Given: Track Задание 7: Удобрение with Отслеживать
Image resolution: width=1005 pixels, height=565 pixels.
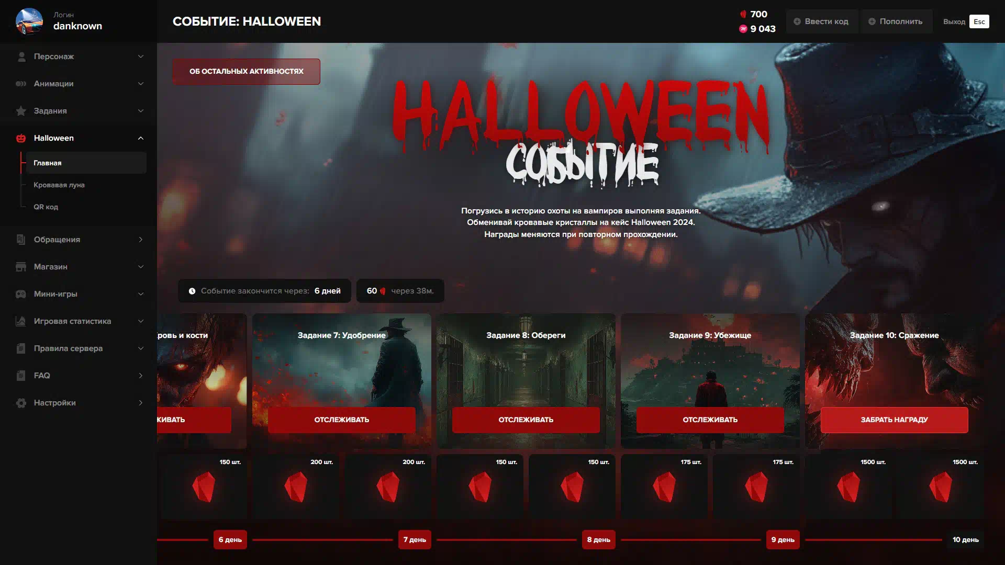Looking at the screenshot, I should click(342, 420).
